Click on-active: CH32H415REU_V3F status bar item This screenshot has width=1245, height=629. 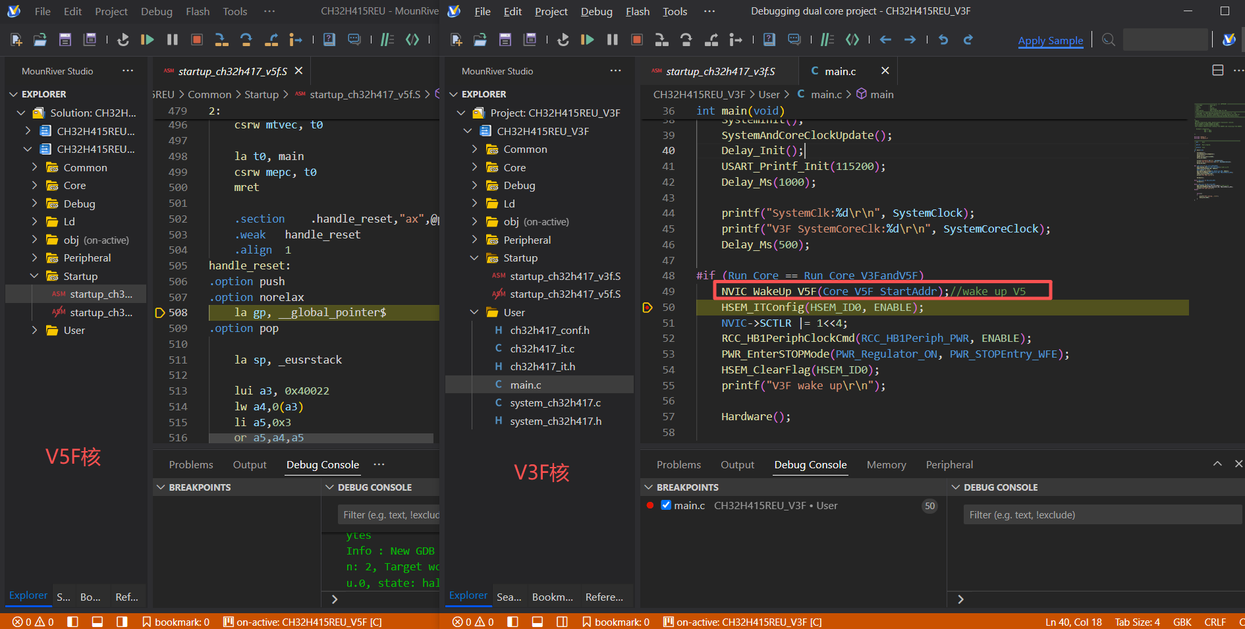click(x=742, y=622)
